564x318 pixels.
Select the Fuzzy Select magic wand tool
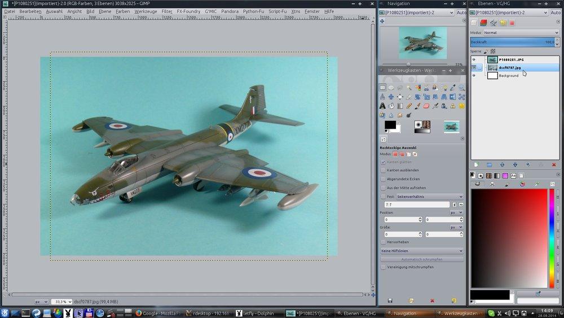[409, 88]
